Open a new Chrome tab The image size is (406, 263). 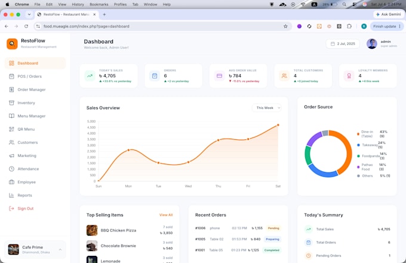click(104, 14)
